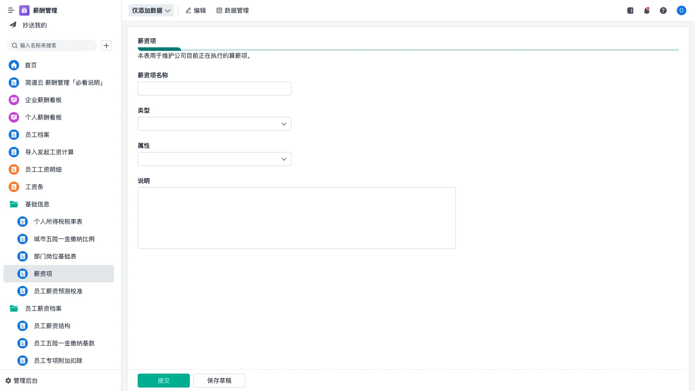
Task: Open the 属性 dropdown field
Action: click(x=215, y=159)
